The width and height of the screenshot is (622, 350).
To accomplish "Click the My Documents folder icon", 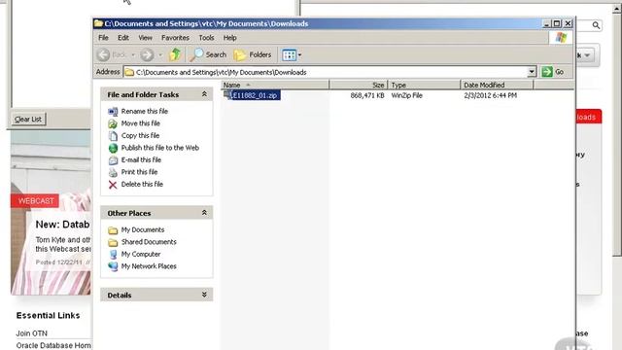I will (113, 230).
